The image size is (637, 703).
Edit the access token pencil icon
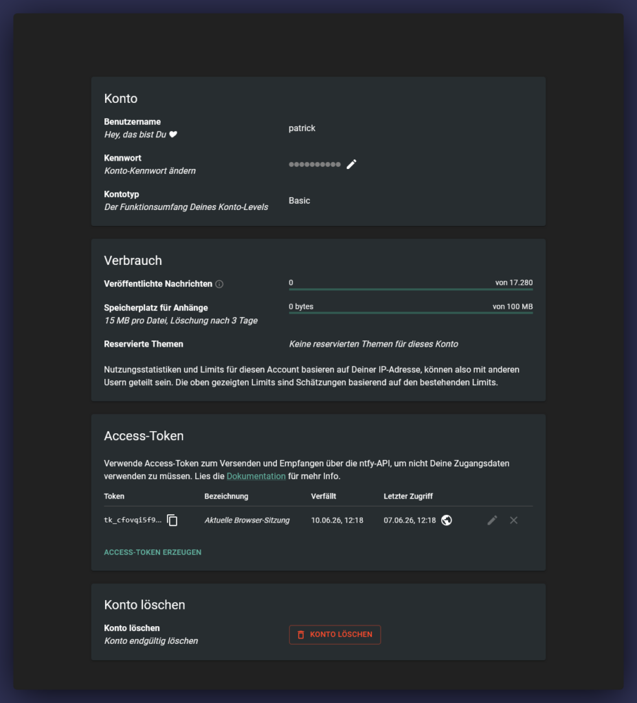tap(493, 520)
